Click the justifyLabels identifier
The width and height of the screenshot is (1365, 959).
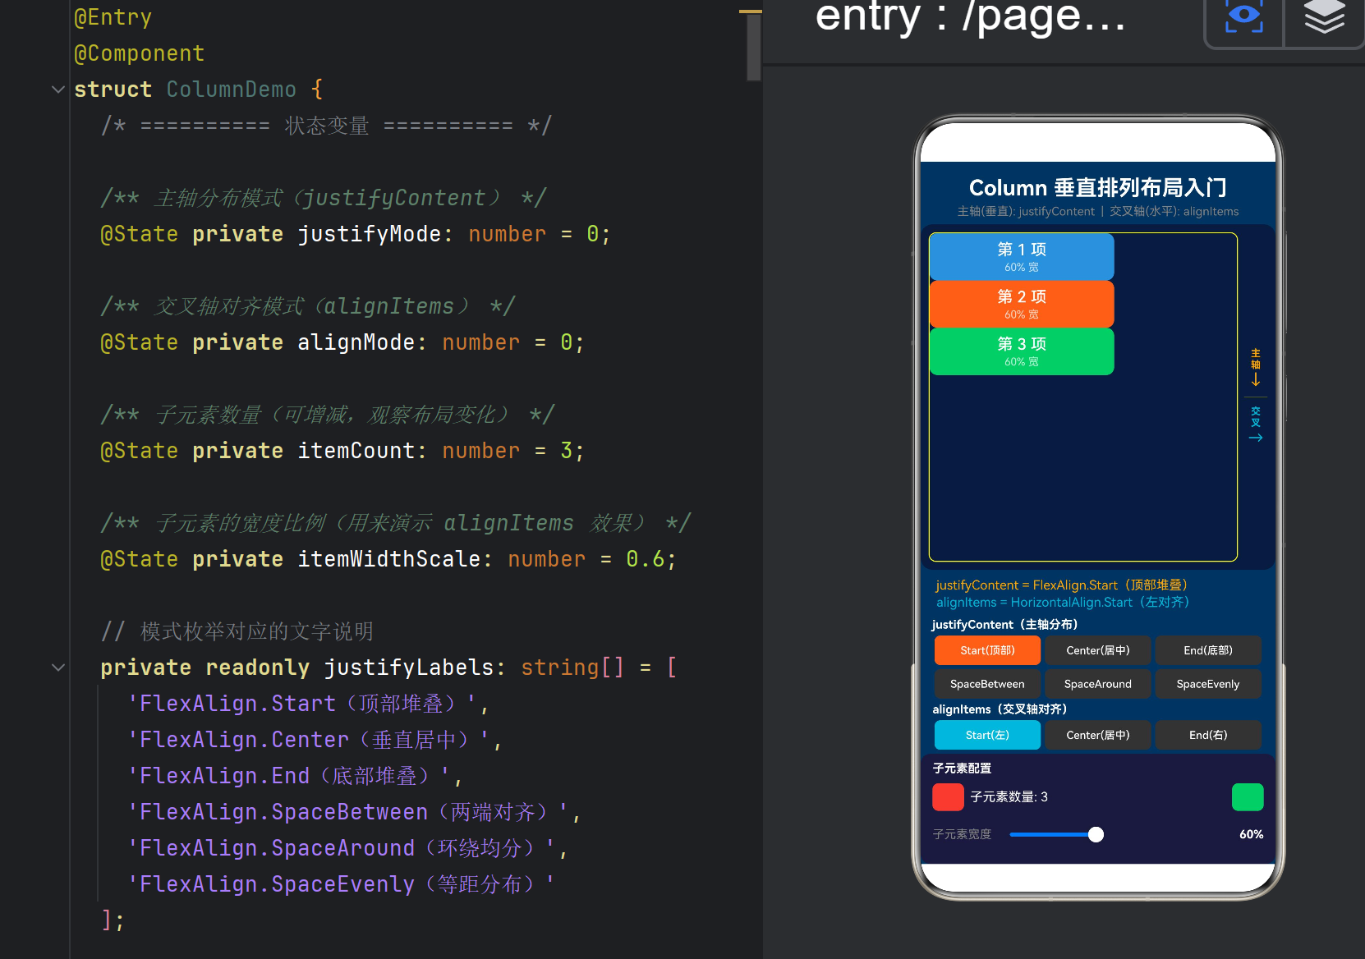point(409,668)
